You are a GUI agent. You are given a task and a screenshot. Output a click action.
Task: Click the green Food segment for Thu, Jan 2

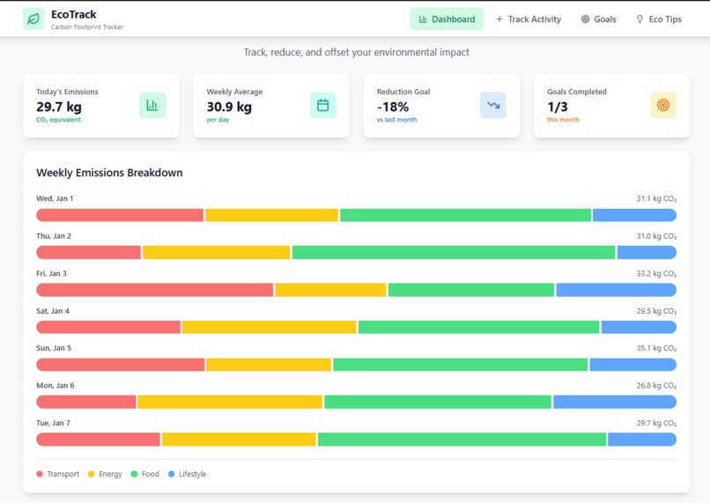pyautogui.click(x=454, y=252)
